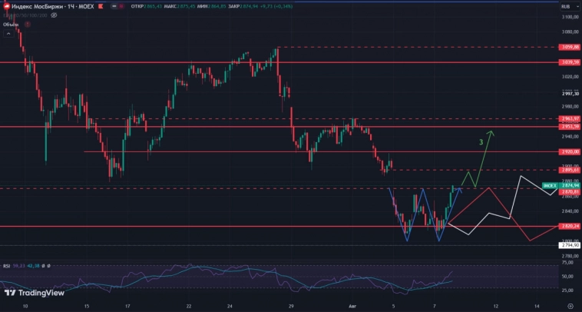
Task: Toggle visibility of the EMA 20/50/100/200 indicator
Action: (x=54, y=15)
